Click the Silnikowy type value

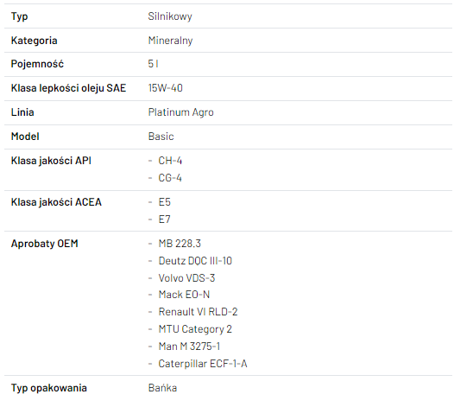[170, 16]
